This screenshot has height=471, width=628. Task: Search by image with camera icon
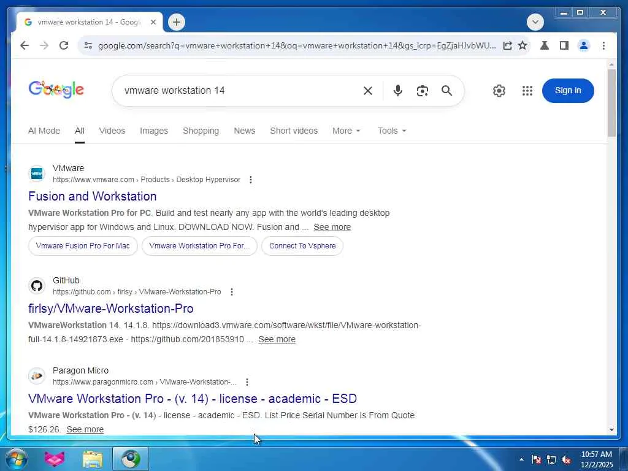tap(422, 91)
